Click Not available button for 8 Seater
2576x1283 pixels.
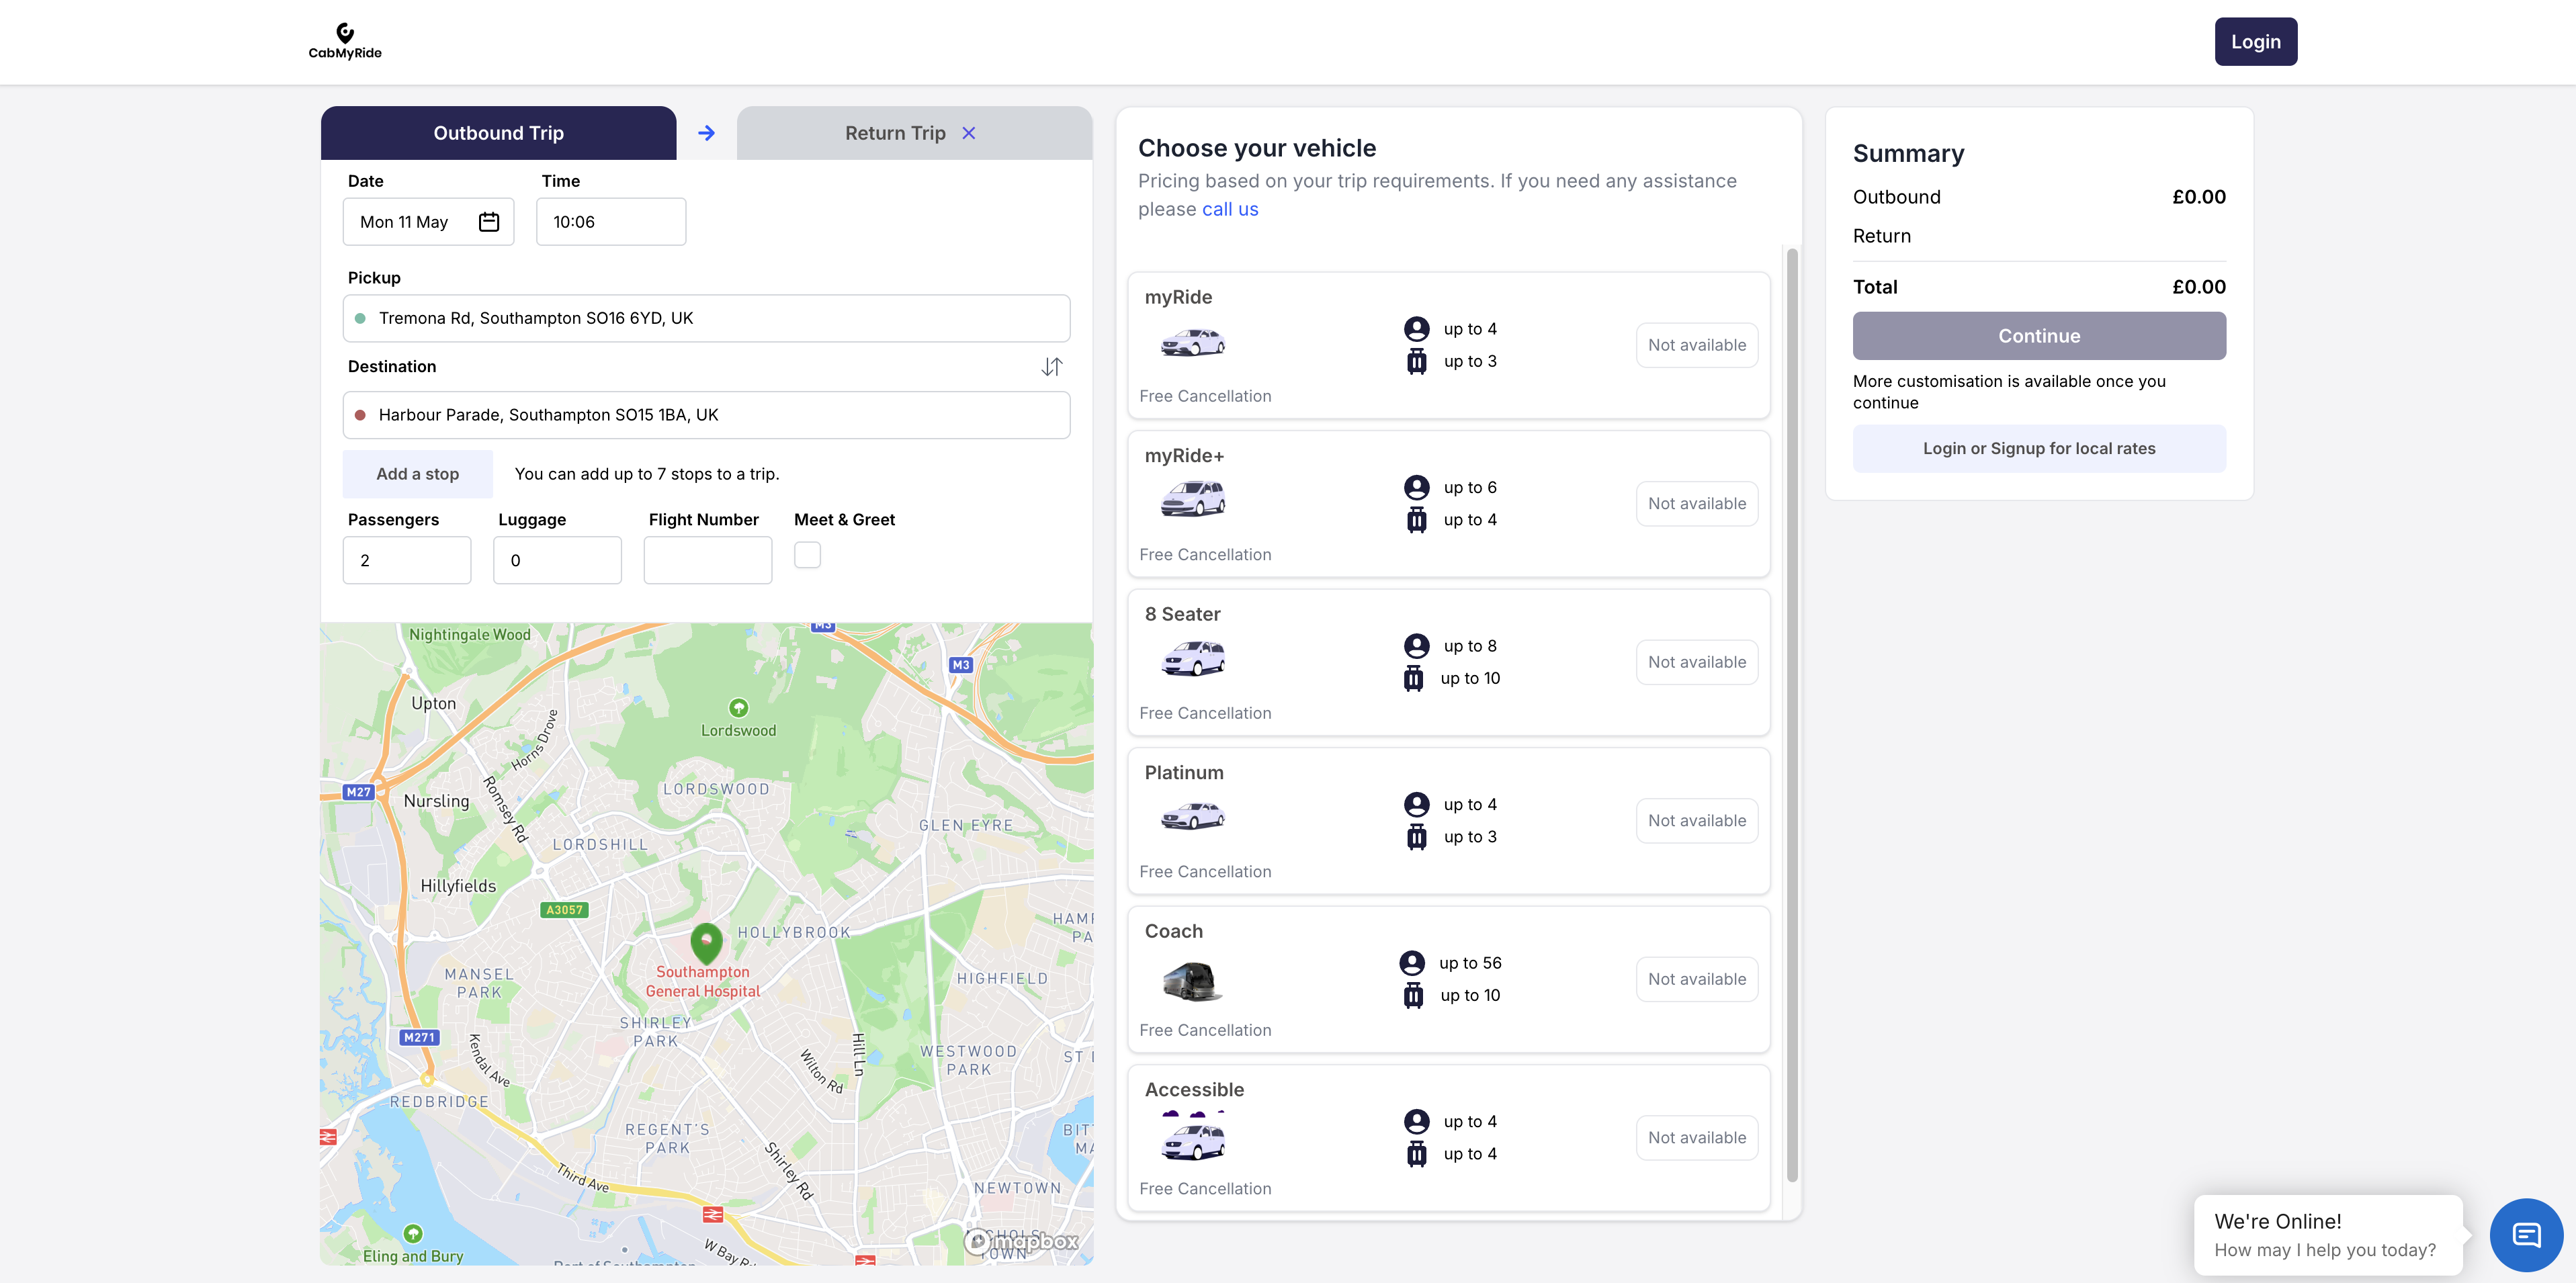pyautogui.click(x=1697, y=662)
